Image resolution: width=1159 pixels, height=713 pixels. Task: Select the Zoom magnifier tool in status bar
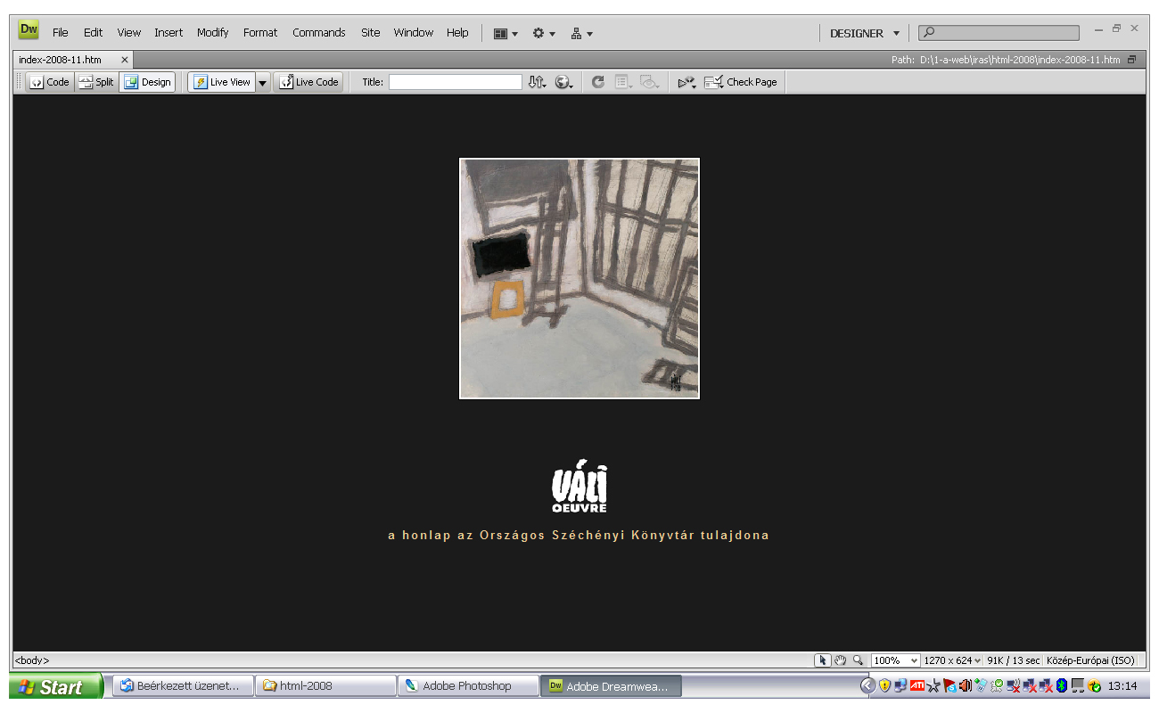858,660
